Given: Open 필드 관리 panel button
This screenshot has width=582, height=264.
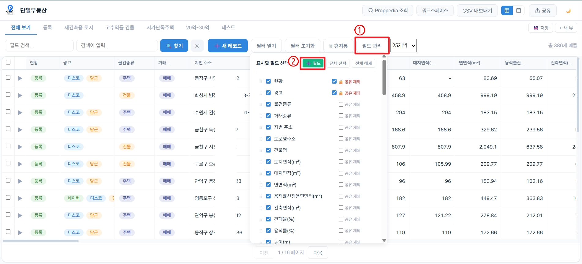Looking at the screenshot, I should tap(372, 46).
